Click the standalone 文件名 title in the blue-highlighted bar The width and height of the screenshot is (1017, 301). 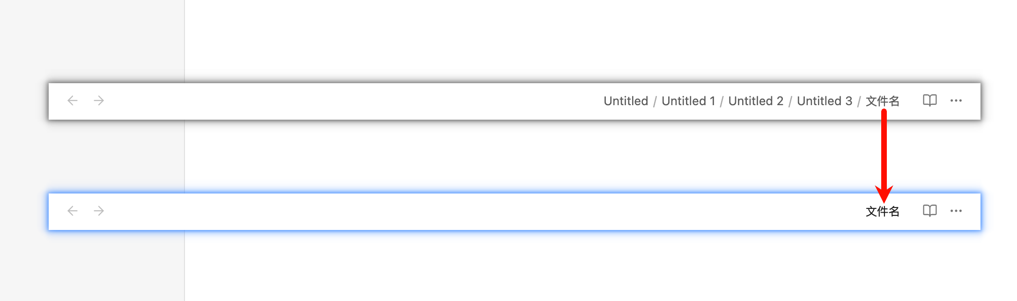click(x=882, y=211)
